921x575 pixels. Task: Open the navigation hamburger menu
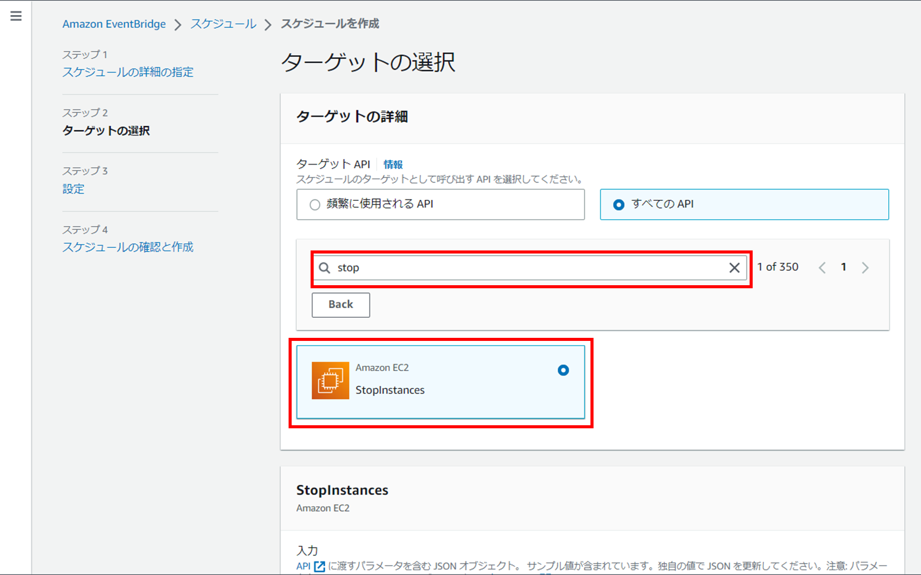click(16, 15)
